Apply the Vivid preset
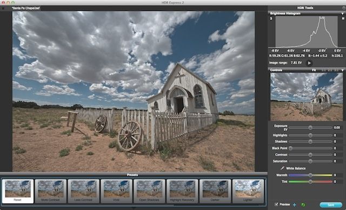 point(116,191)
